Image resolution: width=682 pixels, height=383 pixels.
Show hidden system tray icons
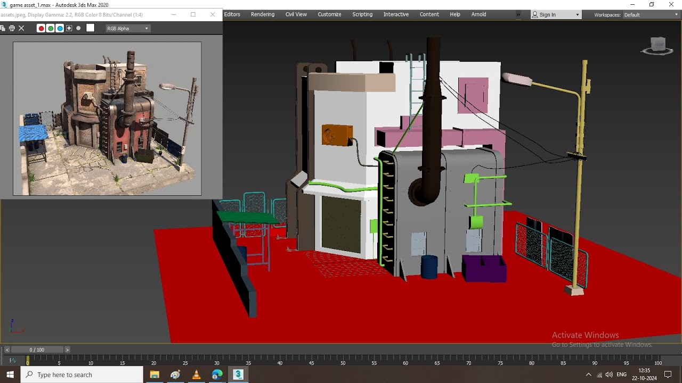click(589, 374)
